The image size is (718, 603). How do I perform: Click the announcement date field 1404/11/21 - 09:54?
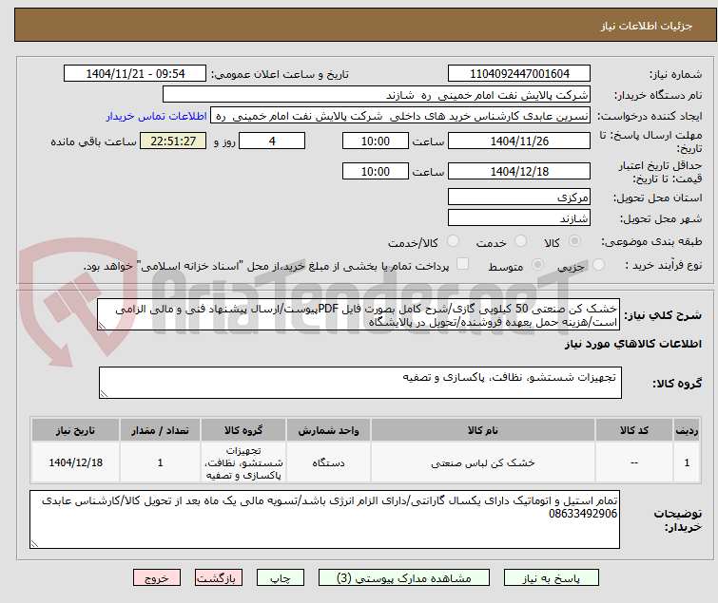[135, 74]
